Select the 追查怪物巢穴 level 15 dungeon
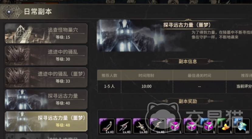The image size is (252, 139). 46,34
